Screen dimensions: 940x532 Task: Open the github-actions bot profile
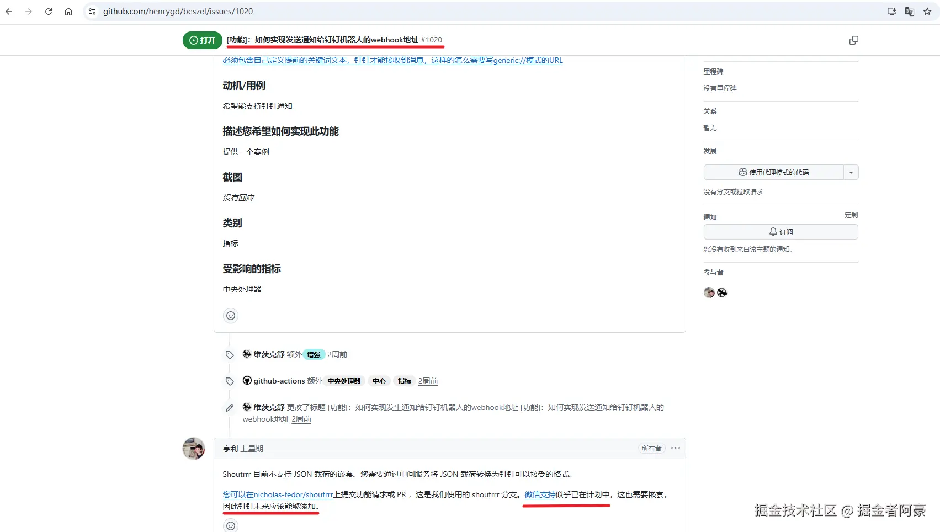coord(279,381)
